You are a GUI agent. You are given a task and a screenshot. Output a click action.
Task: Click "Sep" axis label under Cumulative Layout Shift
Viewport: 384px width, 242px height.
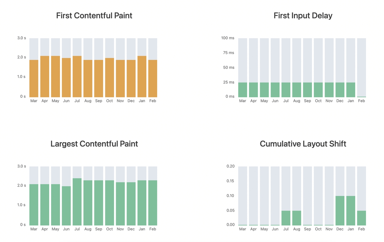pos(307,229)
